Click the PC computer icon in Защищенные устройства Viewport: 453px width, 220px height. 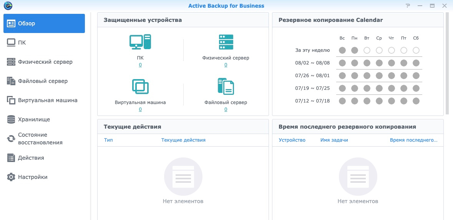140,42
